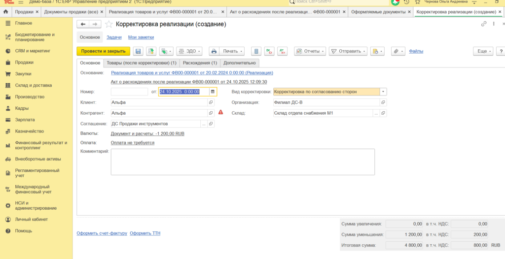Copy the link with the chain icon
Image resolution: width=505 pixels, height=259 pixels.
(x=484, y=24)
